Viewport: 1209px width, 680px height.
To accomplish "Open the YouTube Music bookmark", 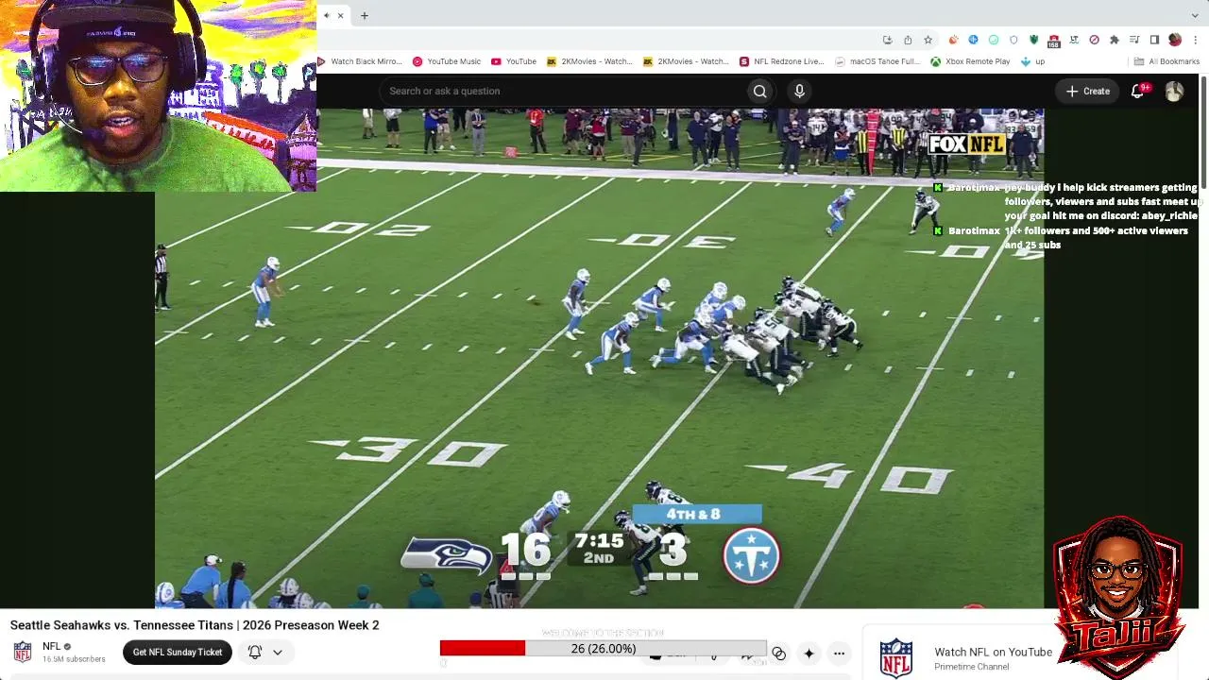I will 447,61.
